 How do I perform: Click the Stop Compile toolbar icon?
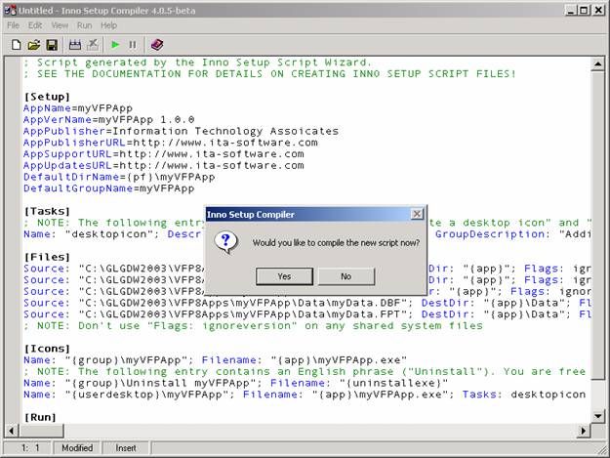pyautogui.click(x=93, y=45)
